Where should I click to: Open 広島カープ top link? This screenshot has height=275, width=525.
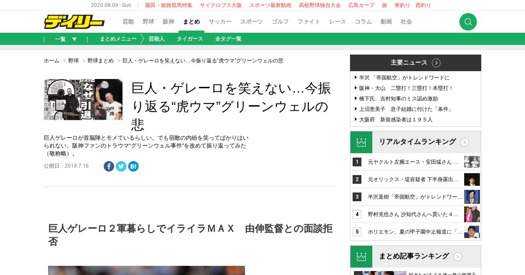tap(361, 5)
